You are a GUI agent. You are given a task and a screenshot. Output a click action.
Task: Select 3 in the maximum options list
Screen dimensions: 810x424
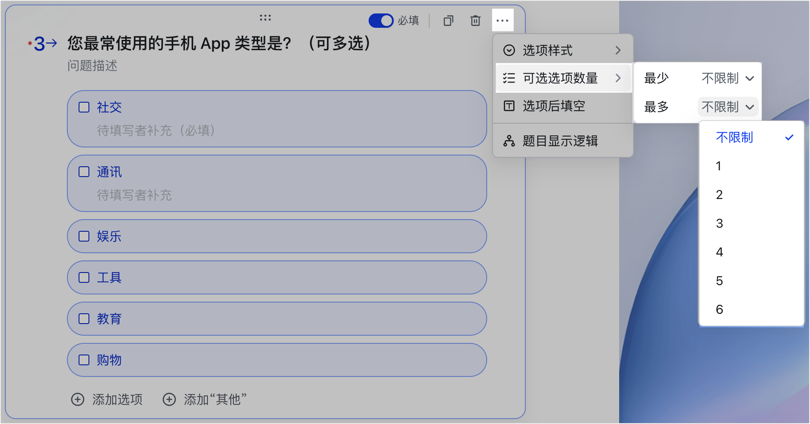(719, 224)
